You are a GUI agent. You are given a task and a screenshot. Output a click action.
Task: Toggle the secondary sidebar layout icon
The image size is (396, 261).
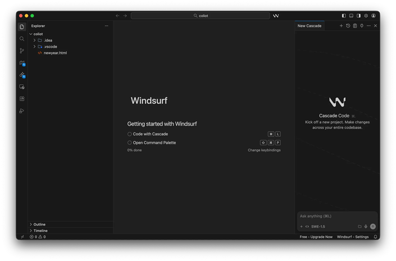358,16
